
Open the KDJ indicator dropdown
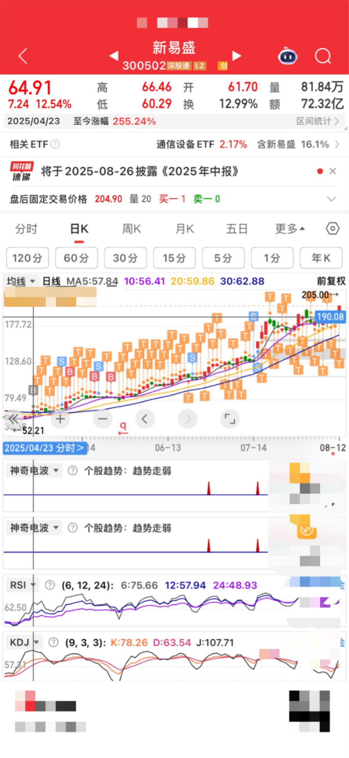tap(25, 642)
